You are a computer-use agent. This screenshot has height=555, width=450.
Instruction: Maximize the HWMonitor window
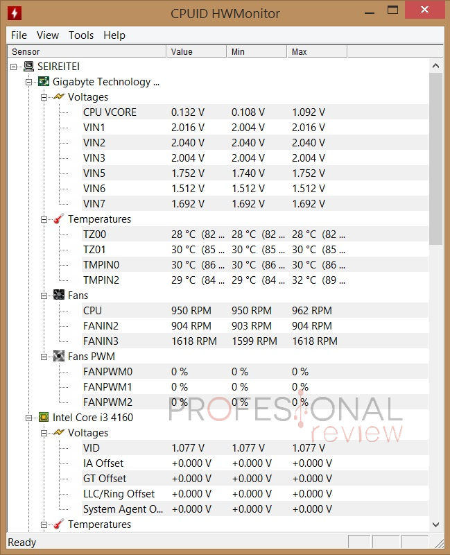tap(392, 10)
